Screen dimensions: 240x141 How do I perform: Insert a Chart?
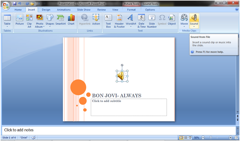pyautogui.click(x=71, y=19)
